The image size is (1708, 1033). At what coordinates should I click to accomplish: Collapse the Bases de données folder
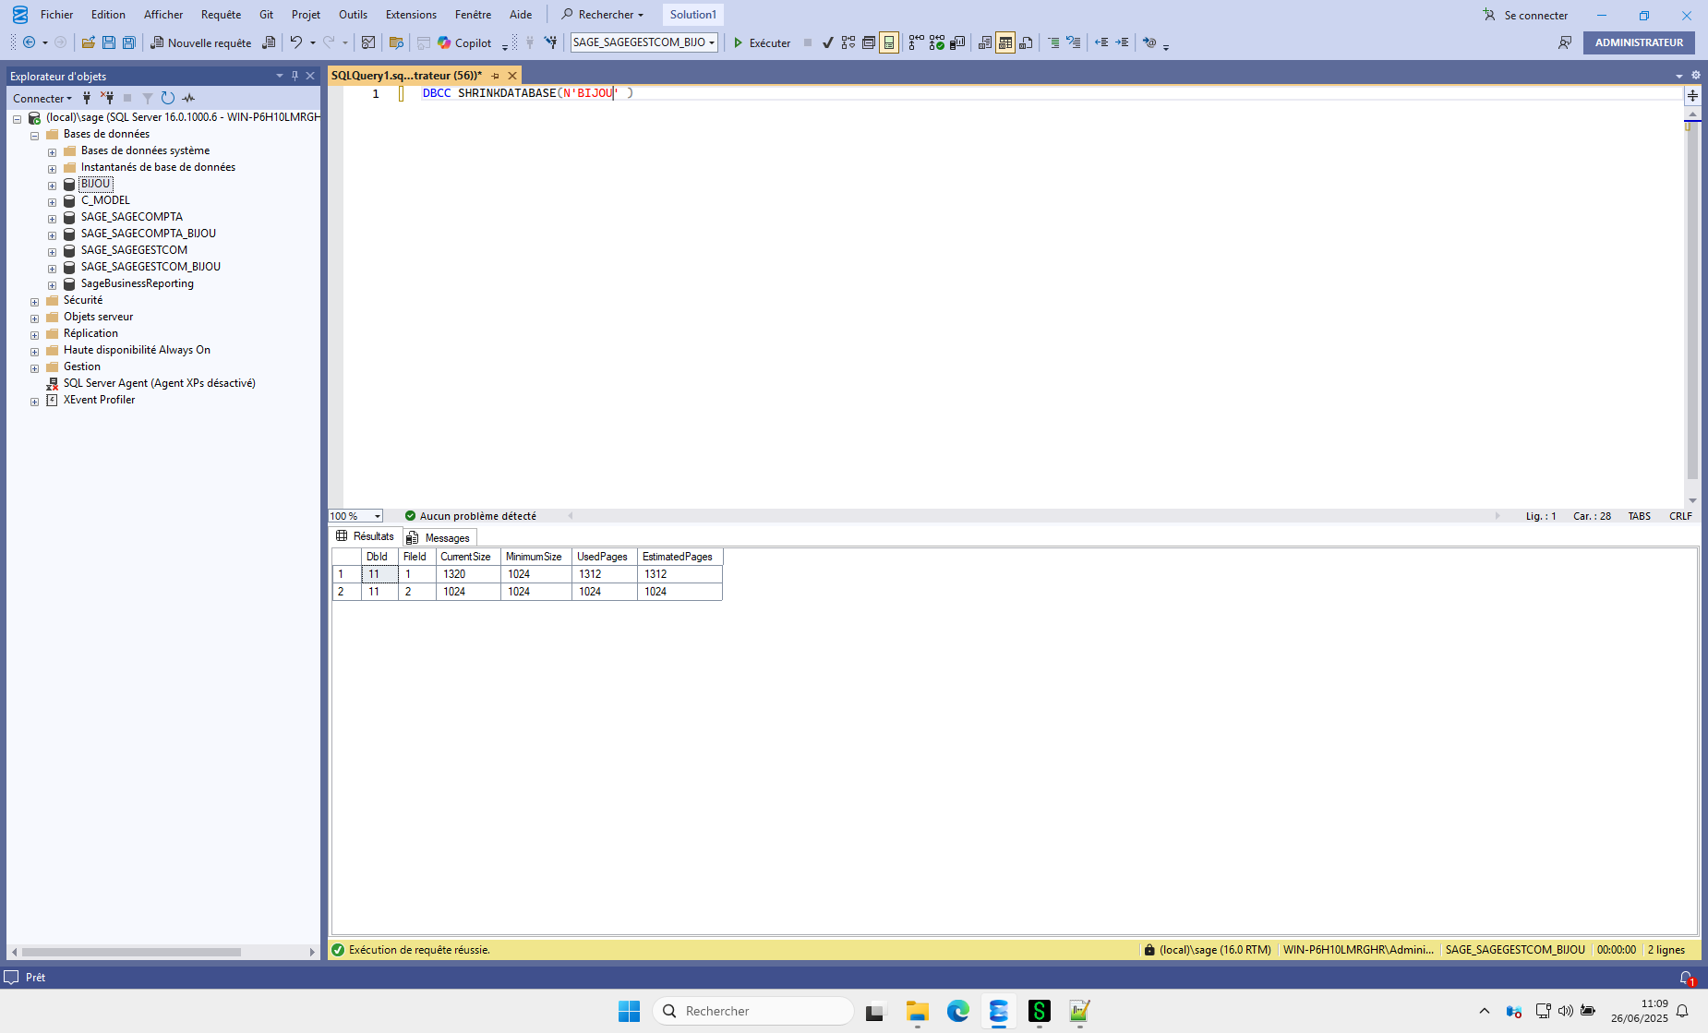click(35, 136)
